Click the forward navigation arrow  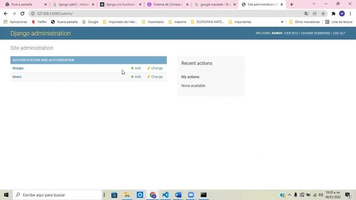click(14, 13)
